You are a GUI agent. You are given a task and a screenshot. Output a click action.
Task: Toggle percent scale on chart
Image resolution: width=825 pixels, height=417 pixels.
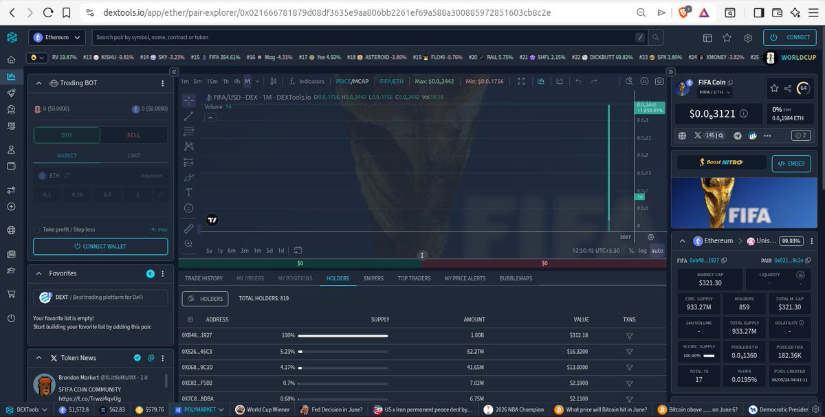click(630, 251)
